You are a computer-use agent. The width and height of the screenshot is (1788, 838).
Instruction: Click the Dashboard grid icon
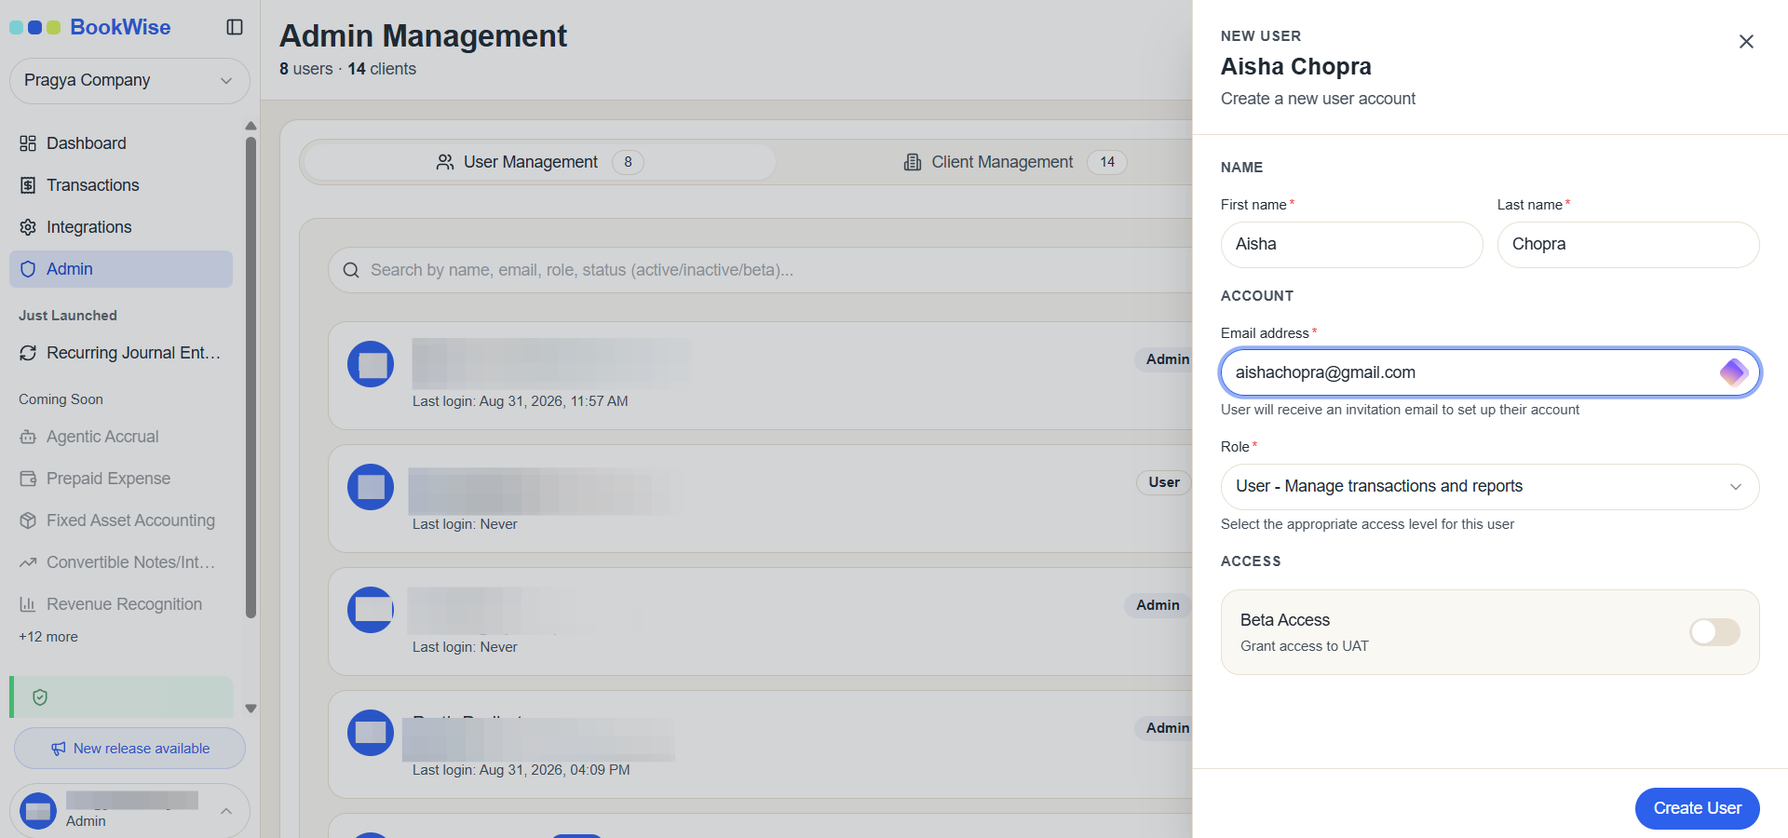coord(28,143)
